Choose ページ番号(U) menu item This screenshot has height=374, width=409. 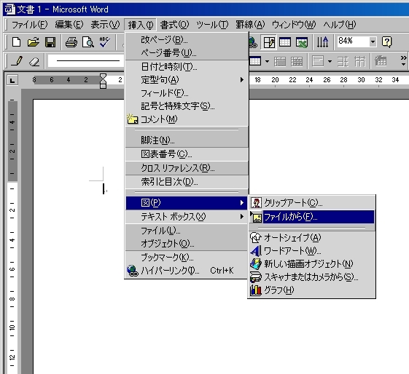187,53
